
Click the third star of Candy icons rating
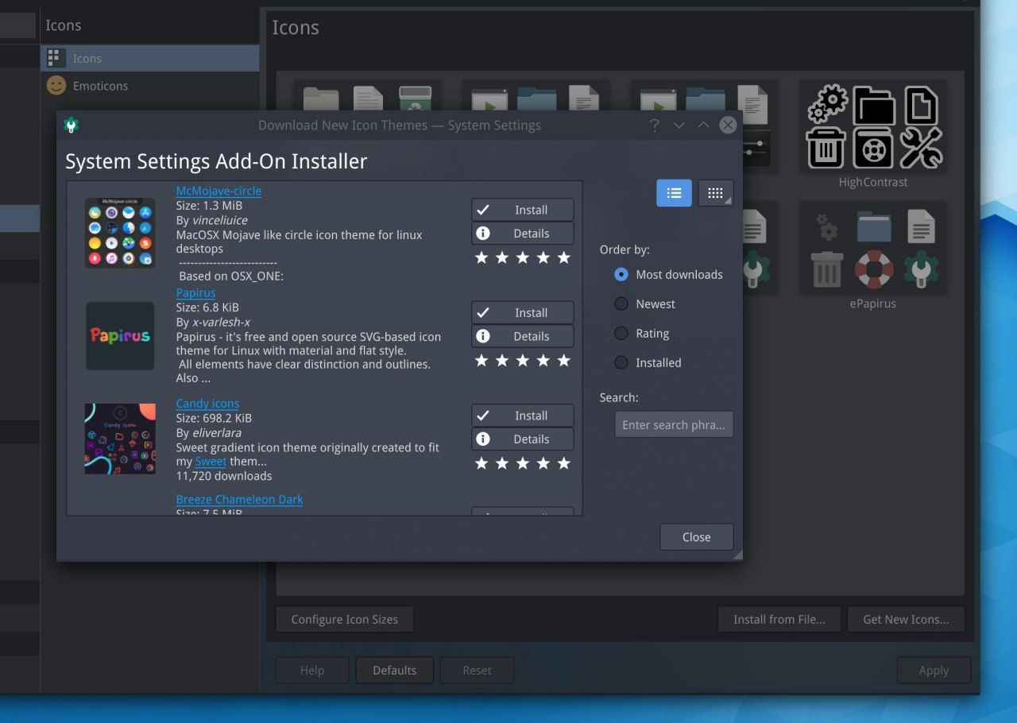523,463
